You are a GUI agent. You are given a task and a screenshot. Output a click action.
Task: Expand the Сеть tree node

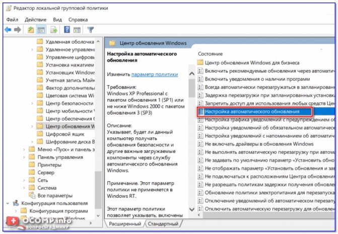[x=24, y=180]
